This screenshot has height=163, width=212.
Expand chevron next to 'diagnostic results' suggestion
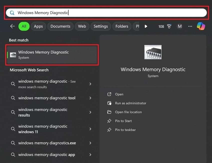pos(90,112)
